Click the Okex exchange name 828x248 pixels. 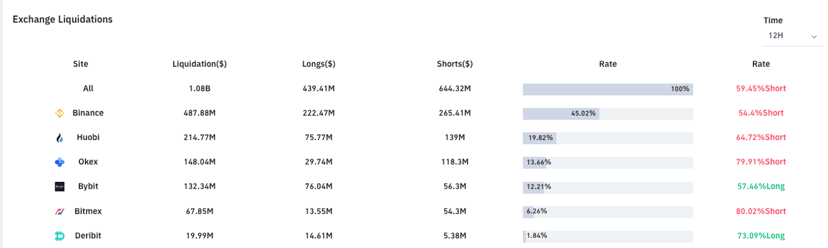88,162
